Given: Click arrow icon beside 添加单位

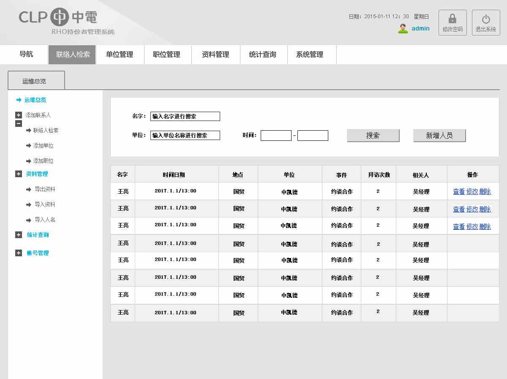Looking at the screenshot, I should click(x=29, y=146).
